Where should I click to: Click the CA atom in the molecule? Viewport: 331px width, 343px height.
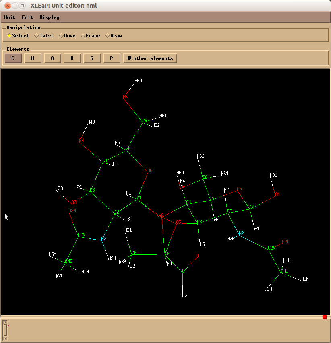[x=167, y=254]
